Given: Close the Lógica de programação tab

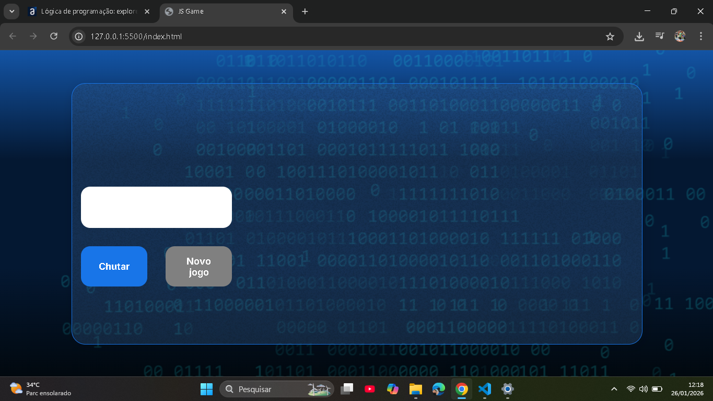Looking at the screenshot, I should point(147,12).
